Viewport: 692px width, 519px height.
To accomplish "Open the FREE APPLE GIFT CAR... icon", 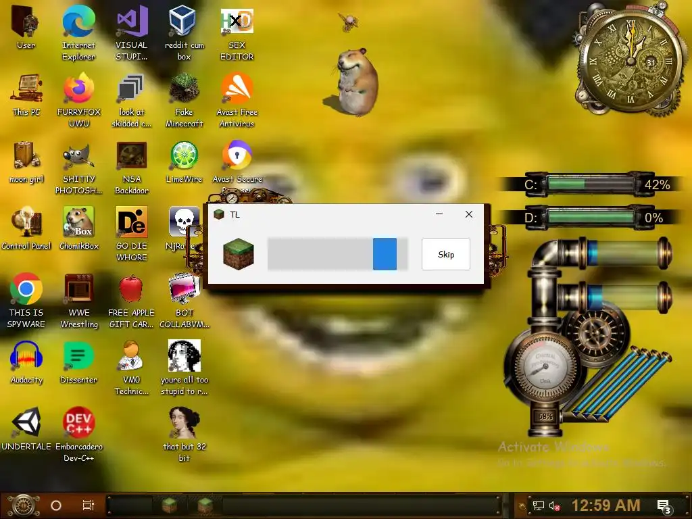I will click(x=132, y=301).
